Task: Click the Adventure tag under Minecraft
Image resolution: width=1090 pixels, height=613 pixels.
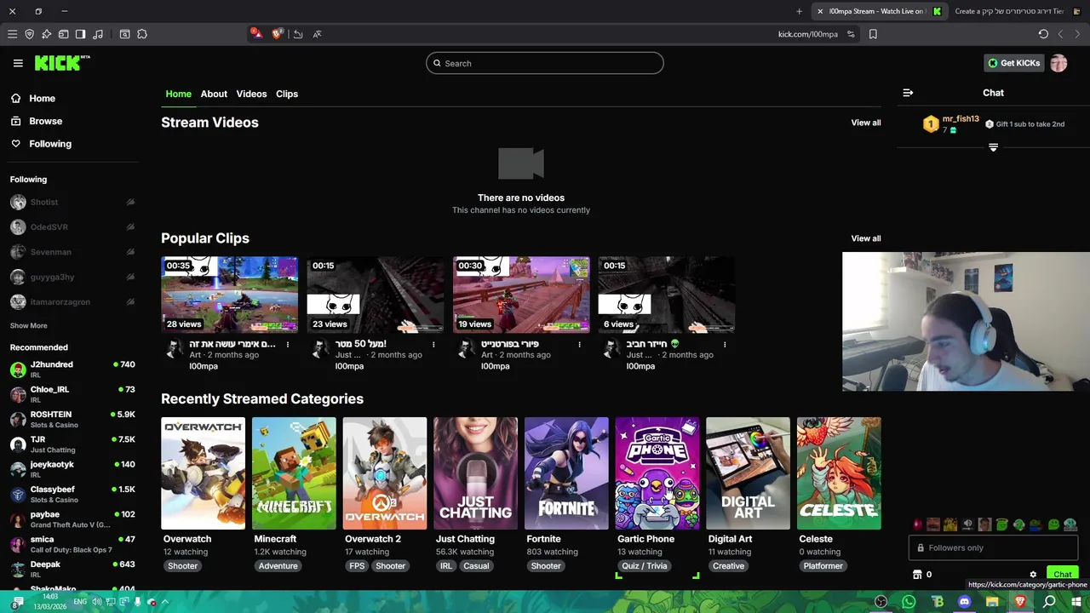Action: pyautogui.click(x=278, y=565)
